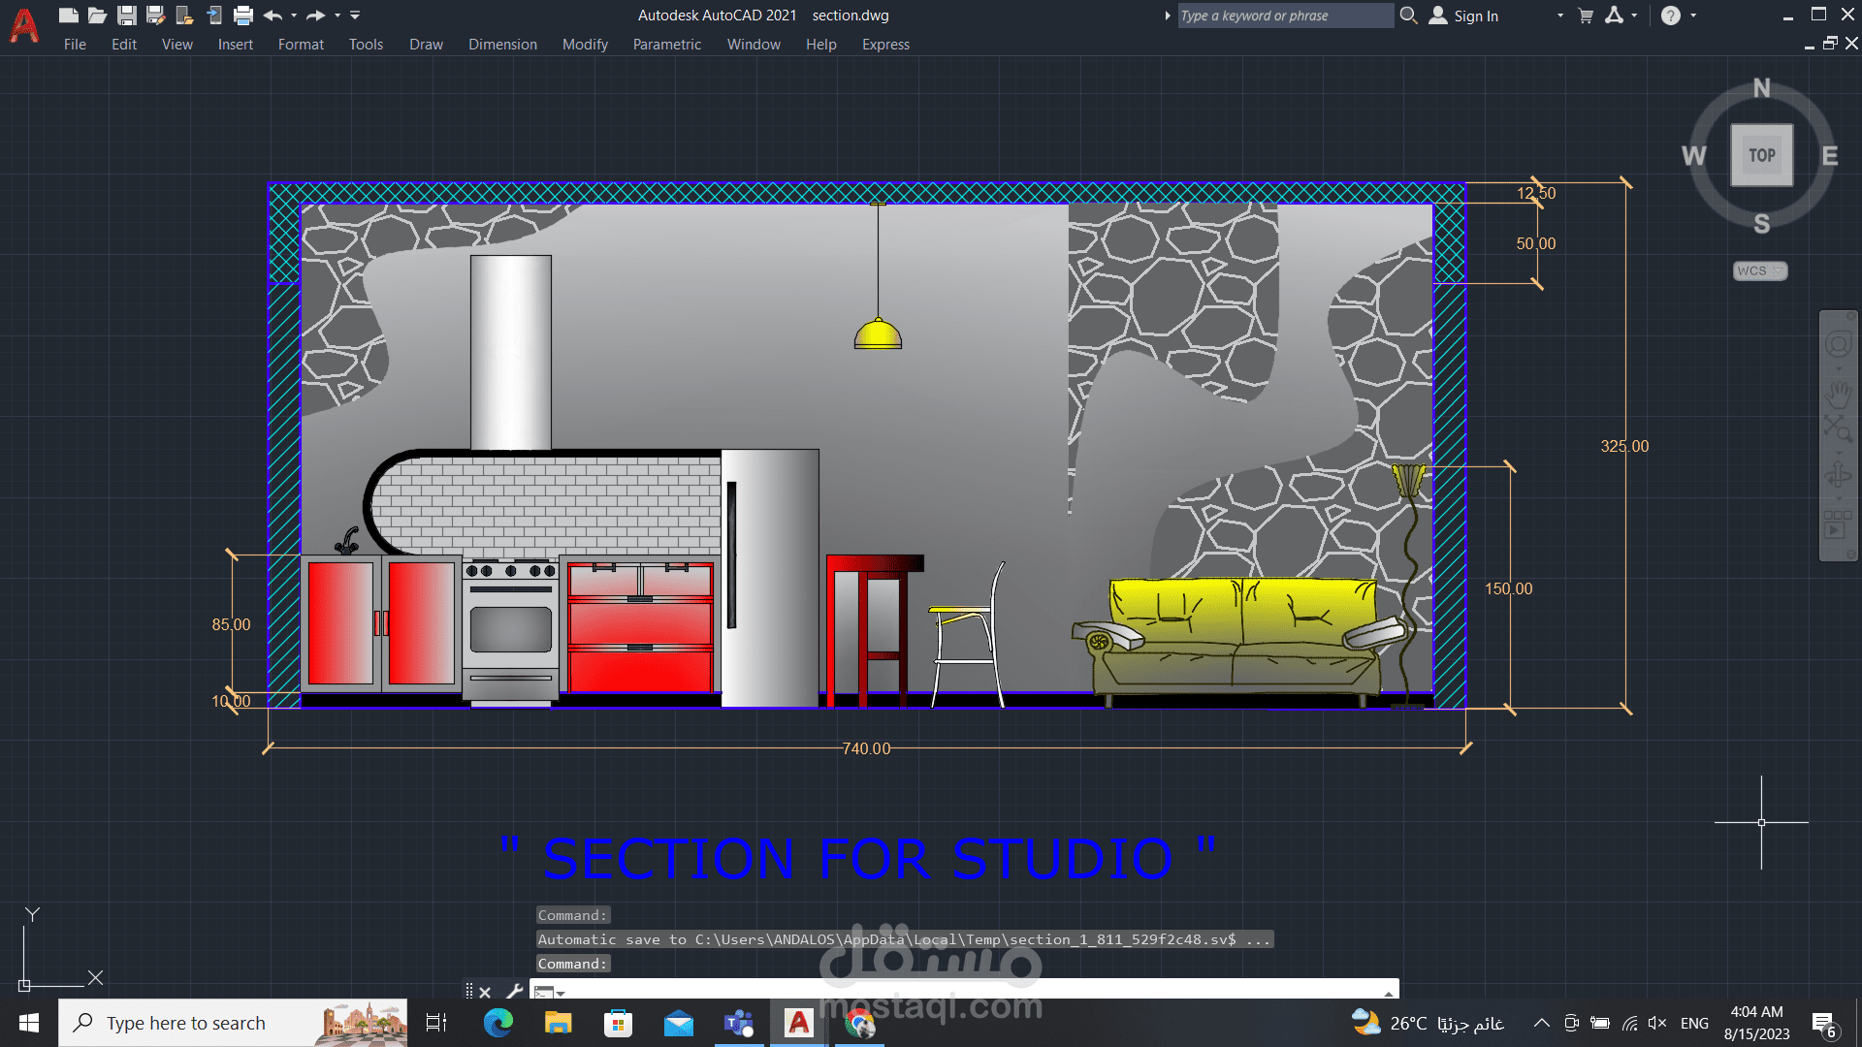Click Save to Web & Mobile icon
This screenshot has width=1862, height=1047.
coord(214,16)
